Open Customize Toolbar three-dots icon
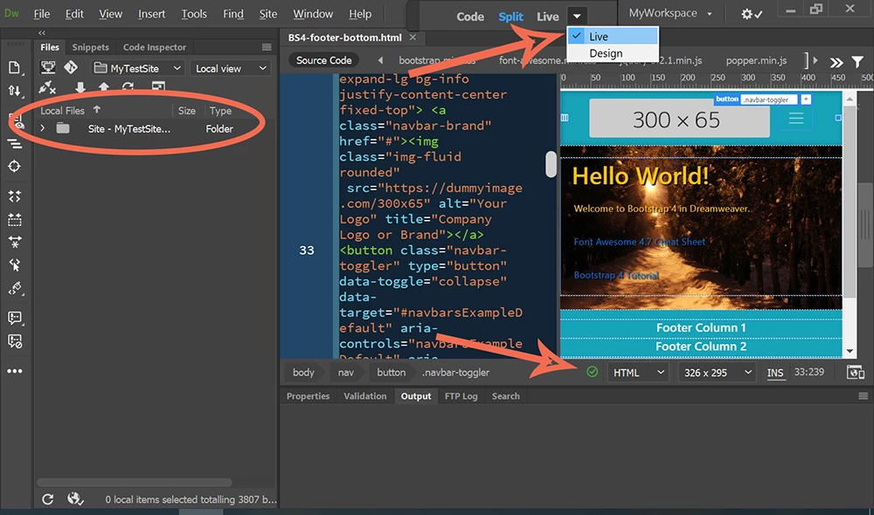 click(15, 371)
